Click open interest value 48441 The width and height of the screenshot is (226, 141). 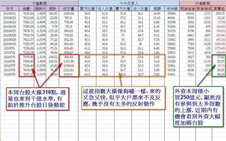tap(171, 18)
